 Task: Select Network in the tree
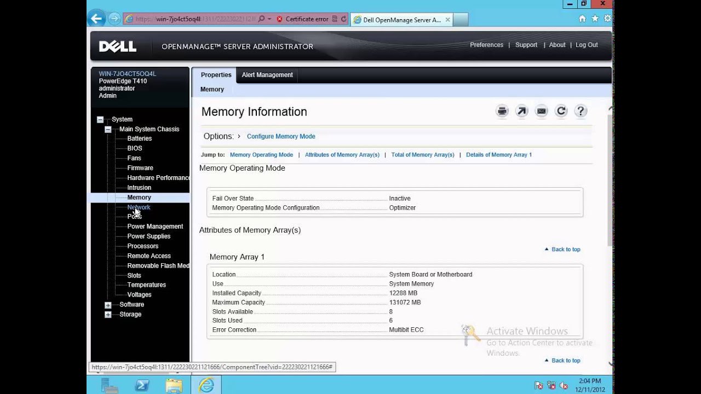pyautogui.click(x=139, y=207)
